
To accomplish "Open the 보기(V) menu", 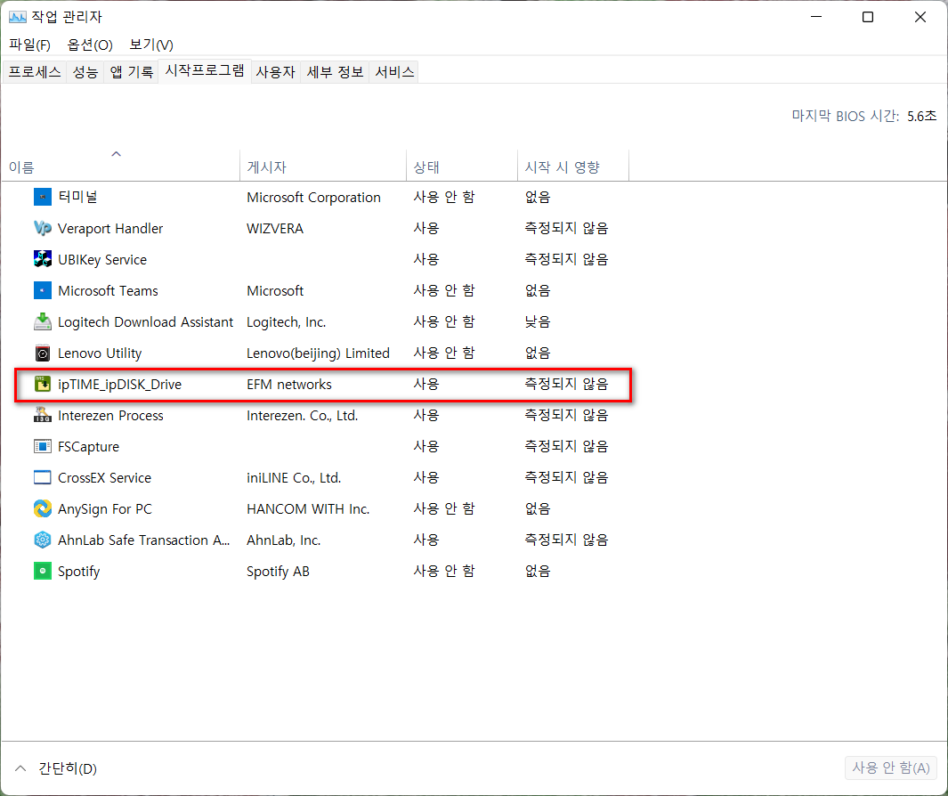I will click(151, 45).
